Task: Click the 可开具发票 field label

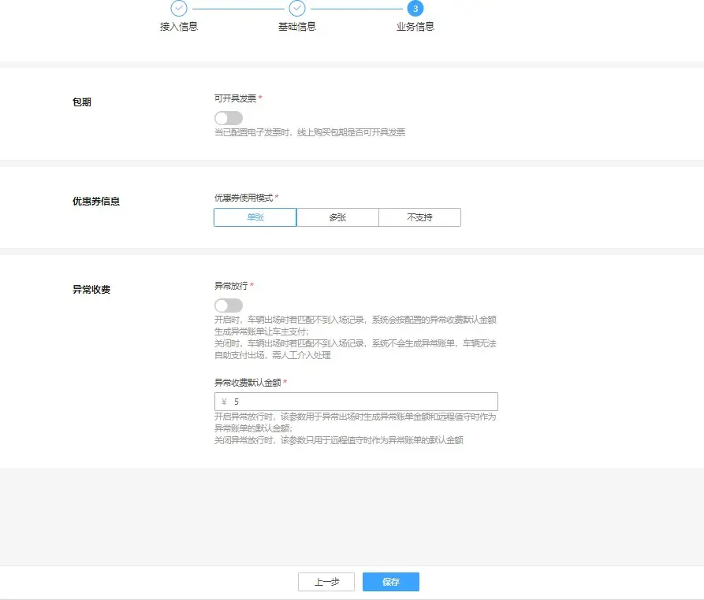Action: click(235, 98)
